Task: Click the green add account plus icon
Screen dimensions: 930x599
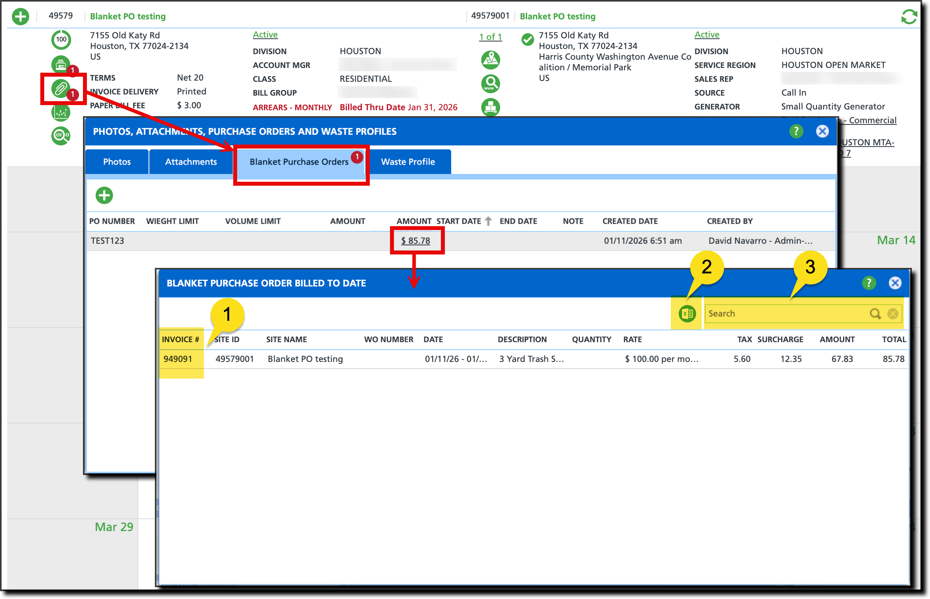Action: (x=21, y=17)
